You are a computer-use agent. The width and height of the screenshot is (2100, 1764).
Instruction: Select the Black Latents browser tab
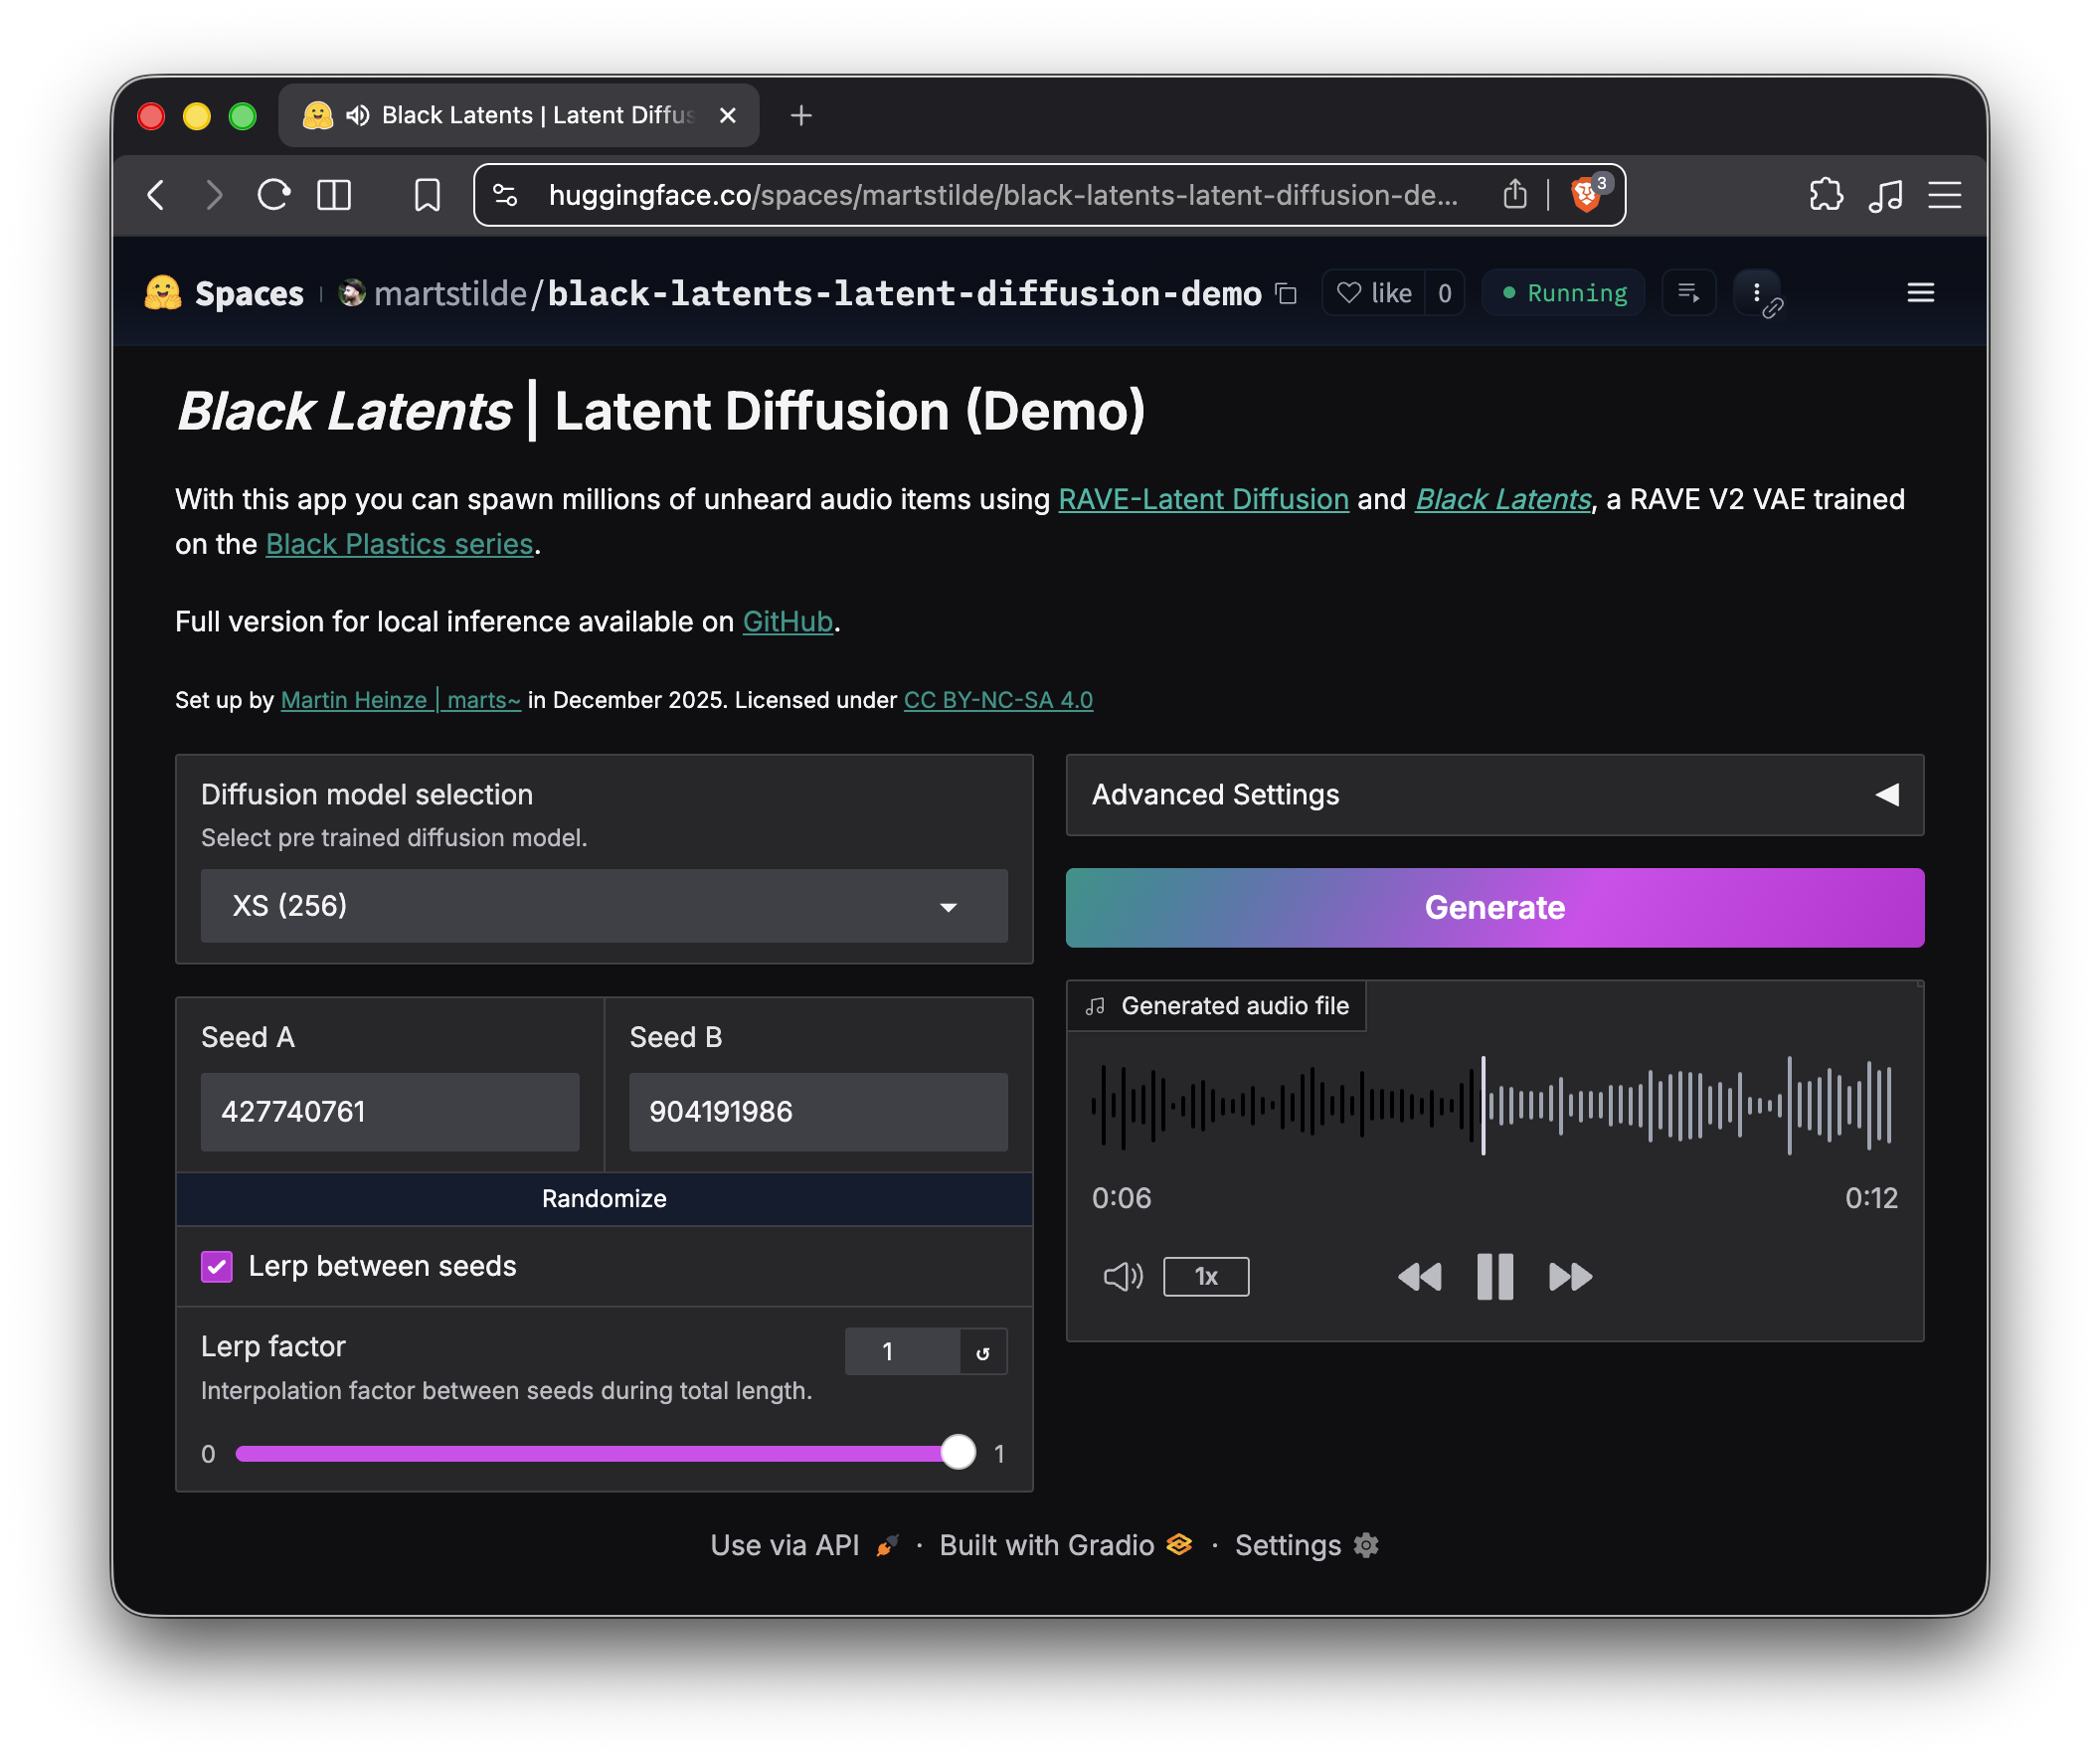518,116
